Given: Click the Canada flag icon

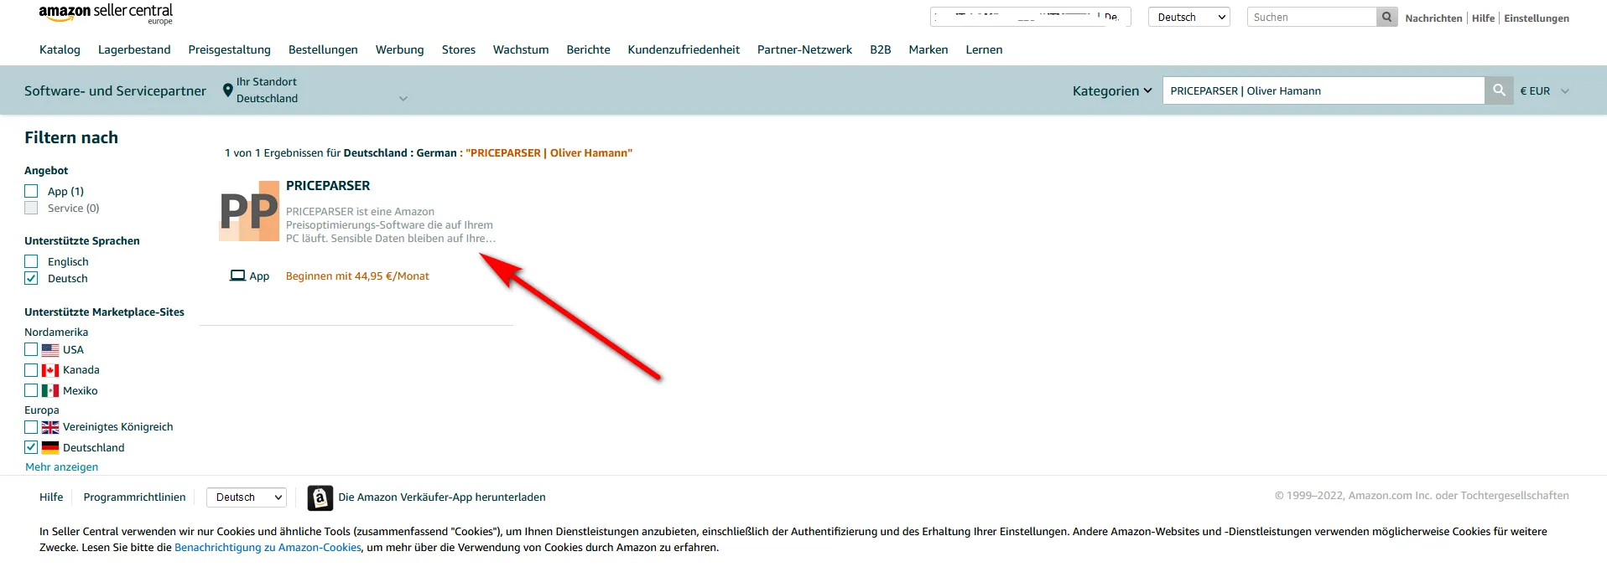Looking at the screenshot, I should click(50, 370).
